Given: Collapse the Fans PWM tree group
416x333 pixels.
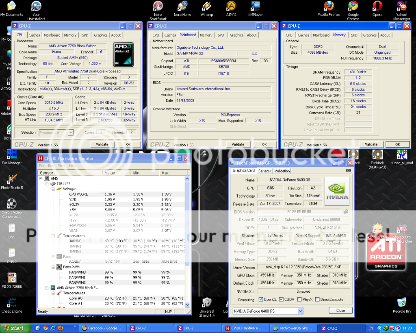Looking at the screenshot, I should pyautogui.click(x=53, y=267).
